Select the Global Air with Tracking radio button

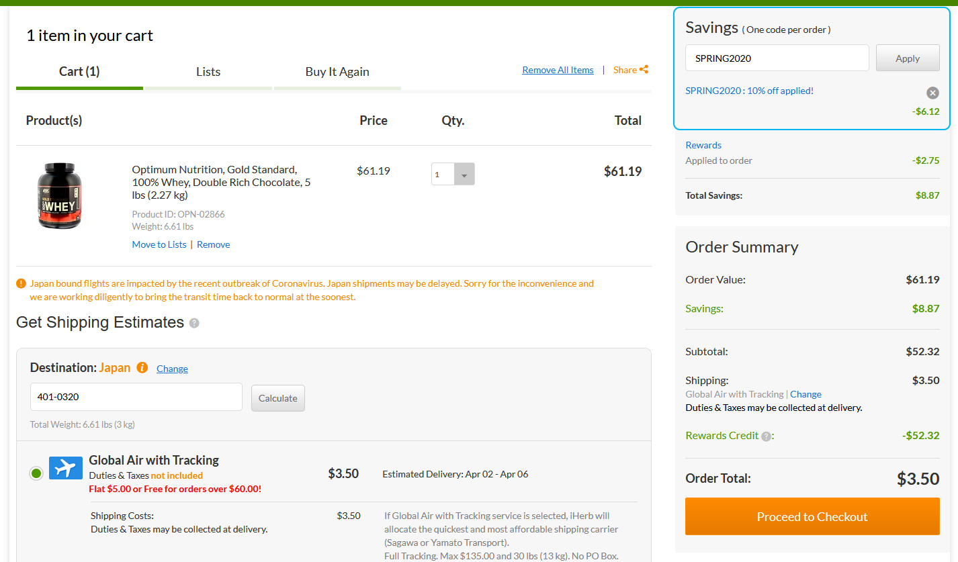tap(36, 473)
